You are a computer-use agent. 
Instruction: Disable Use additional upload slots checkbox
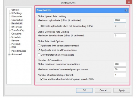pos(42,79)
